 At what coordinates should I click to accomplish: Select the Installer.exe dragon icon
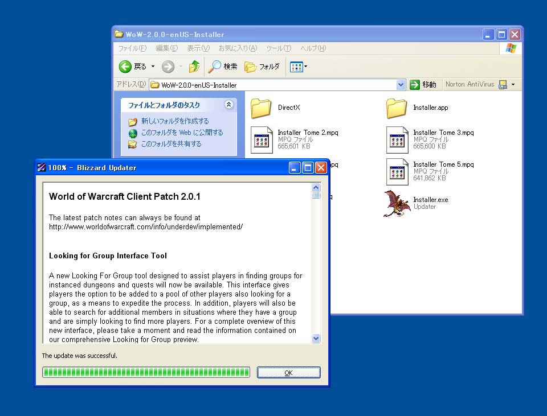click(x=397, y=204)
